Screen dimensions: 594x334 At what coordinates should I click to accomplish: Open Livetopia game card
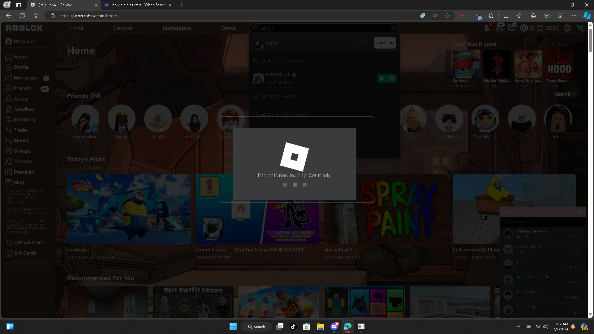point(129,209)
